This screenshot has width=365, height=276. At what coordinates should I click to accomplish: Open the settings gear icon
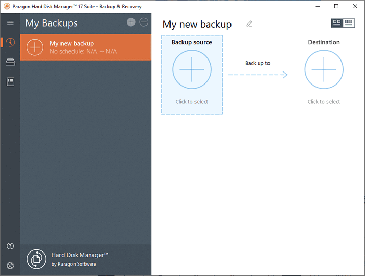pyautogui.click(x=10, y=266)
